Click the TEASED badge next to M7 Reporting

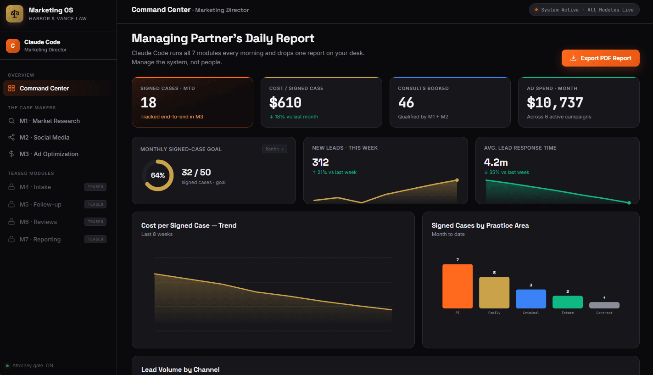click(95, 239)
